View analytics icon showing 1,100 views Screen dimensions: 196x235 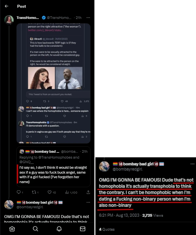pyautogui.click(x=67, y=193)
